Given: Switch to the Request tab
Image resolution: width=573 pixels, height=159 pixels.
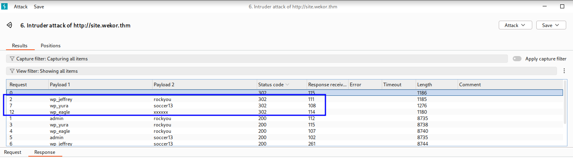Looking at the screenshot, I should tap(13, 152).
